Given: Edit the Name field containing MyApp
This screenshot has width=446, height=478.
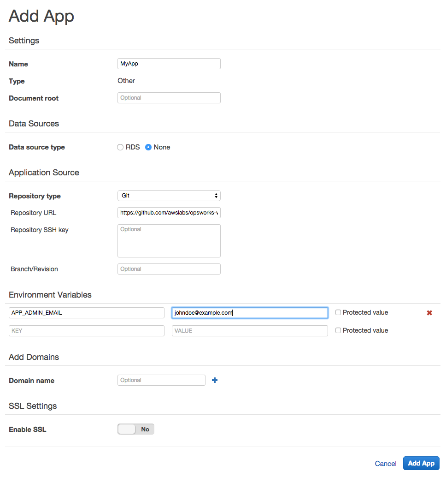Looking at the screenshot, I should pos(169,64).
